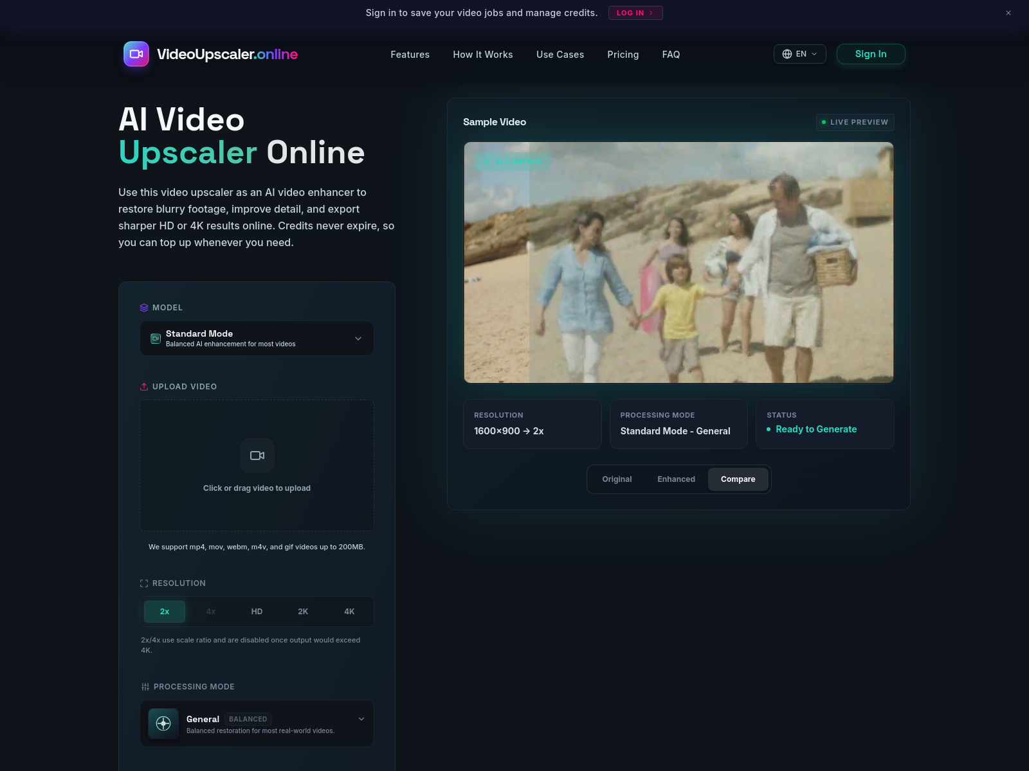Click the green Sign In button
The height and width of the screenshot is (771, 1029).
point(870,54)
